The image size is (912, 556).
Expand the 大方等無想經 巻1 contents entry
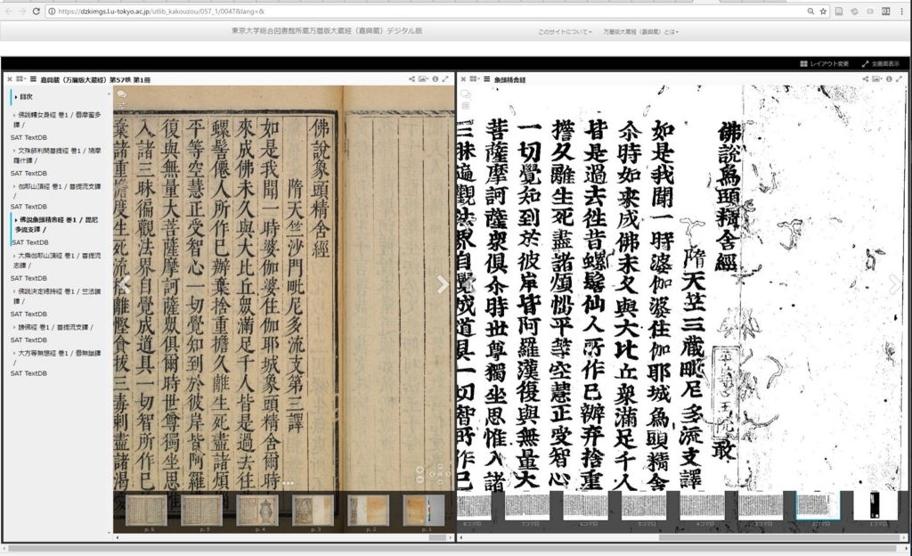pyautogui.click(x=56, y=357)
